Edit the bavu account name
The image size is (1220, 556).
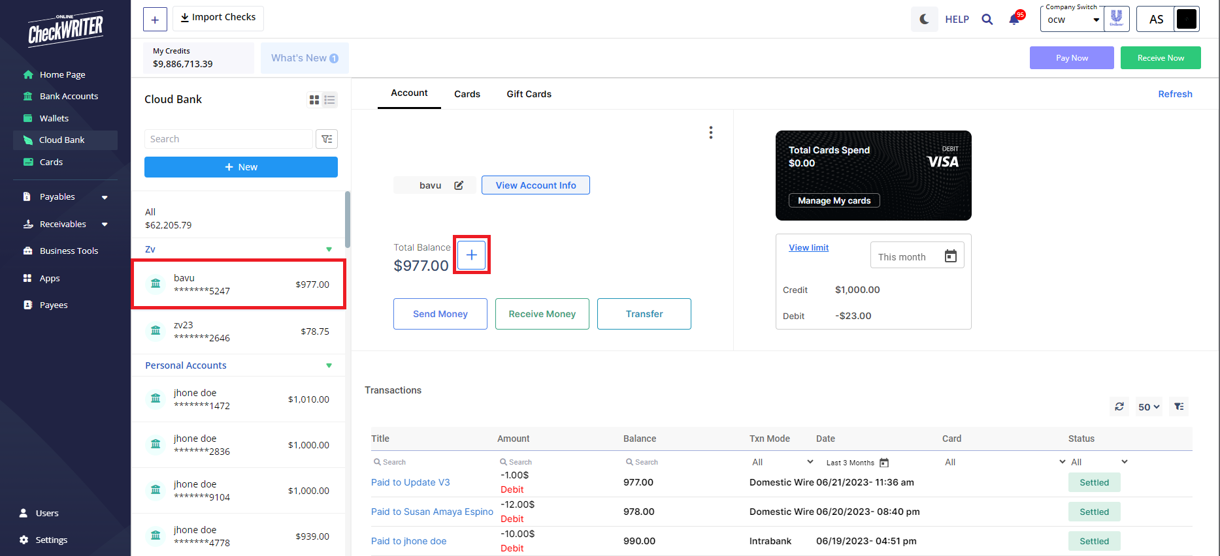[459, 185]
